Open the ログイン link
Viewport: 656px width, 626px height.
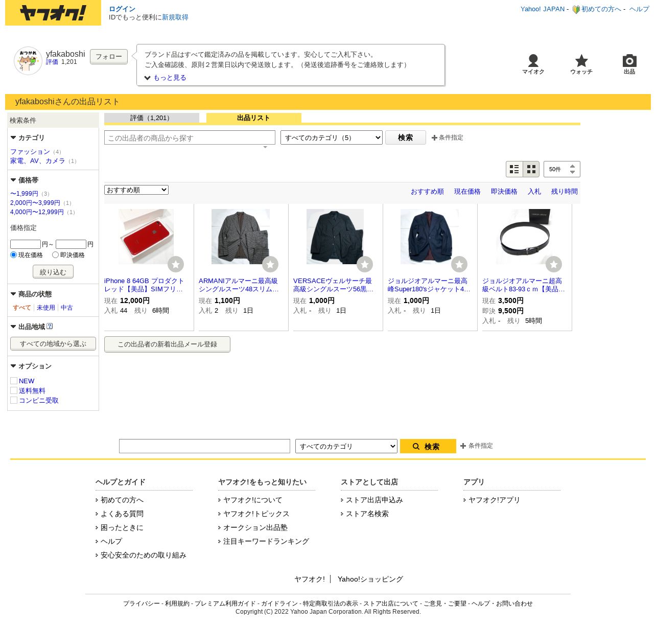122,9
